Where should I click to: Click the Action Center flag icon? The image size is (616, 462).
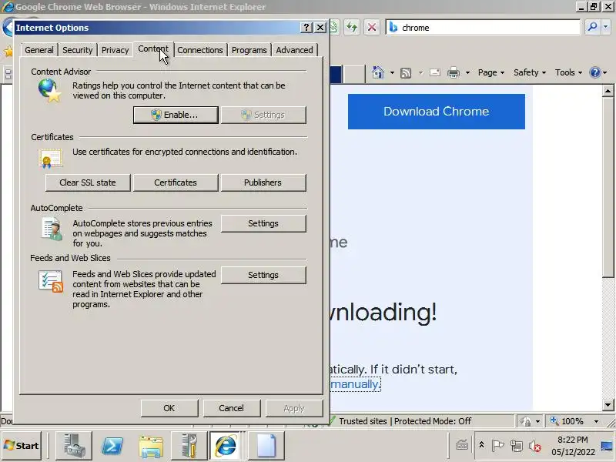497,446
